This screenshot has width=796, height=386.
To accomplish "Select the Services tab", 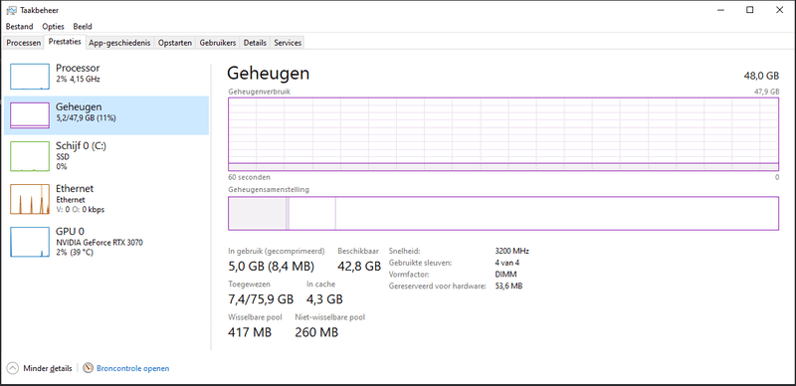I will [288, 43].
